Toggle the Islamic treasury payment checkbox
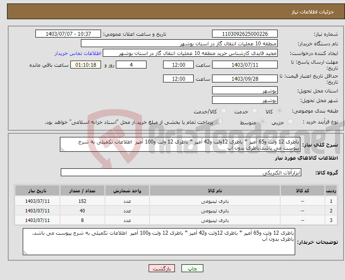 click(220, 121)
